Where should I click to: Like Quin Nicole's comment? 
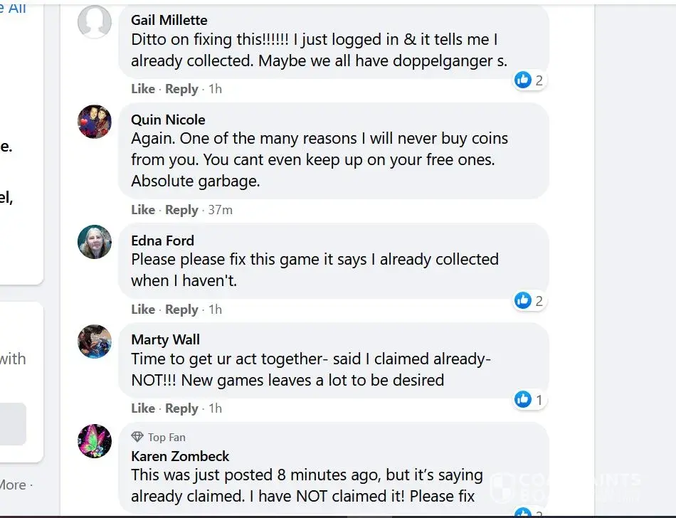coord(143,210)
